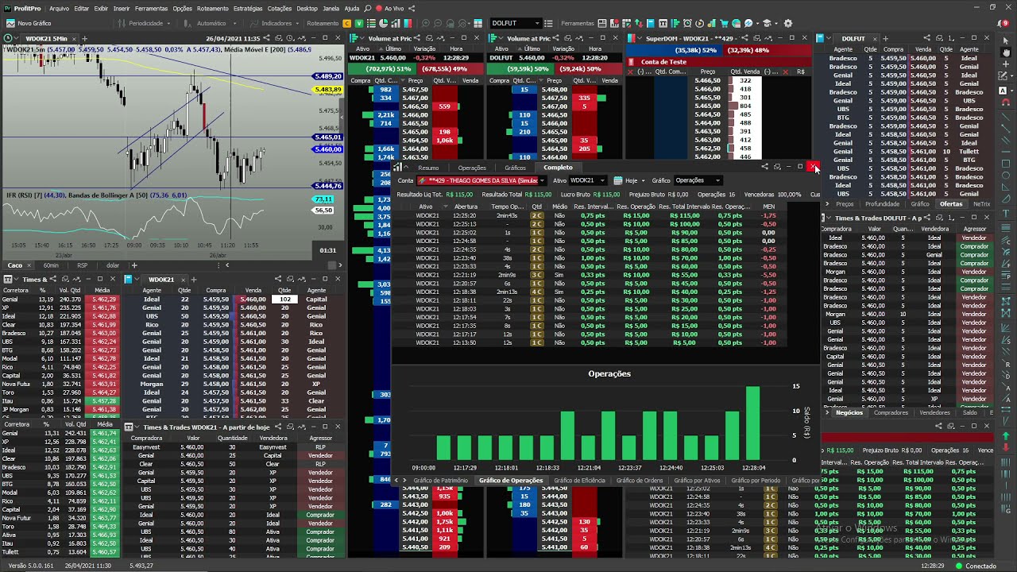Open the Gráfico de Ordens tab
The height and width of the screenshot is (572, 1017).
coord(638,480)
